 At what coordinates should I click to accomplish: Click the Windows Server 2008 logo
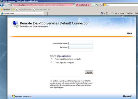click(22, 96)
